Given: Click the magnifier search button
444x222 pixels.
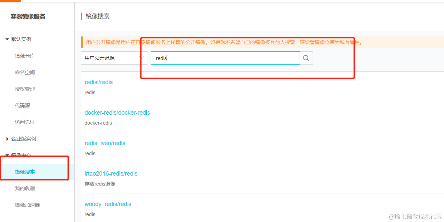Looking at the screenshot, I should click(x=306, y=58).
